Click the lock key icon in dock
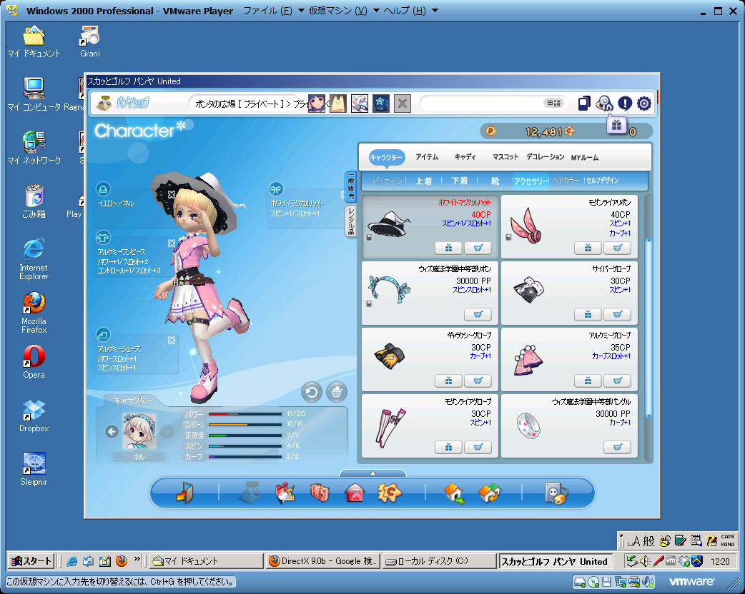745x594 pixels. 556,493
